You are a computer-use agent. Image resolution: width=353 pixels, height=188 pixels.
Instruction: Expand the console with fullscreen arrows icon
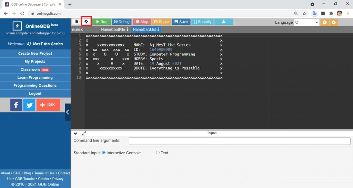click(x=84, y=133)
